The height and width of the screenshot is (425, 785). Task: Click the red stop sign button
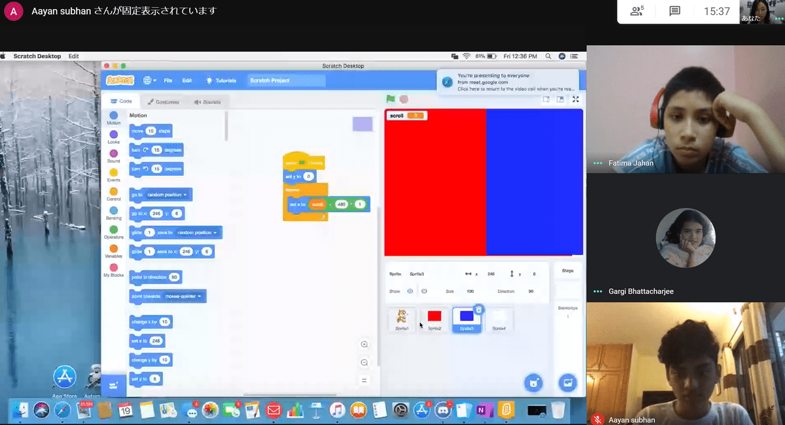click(404, 99)
